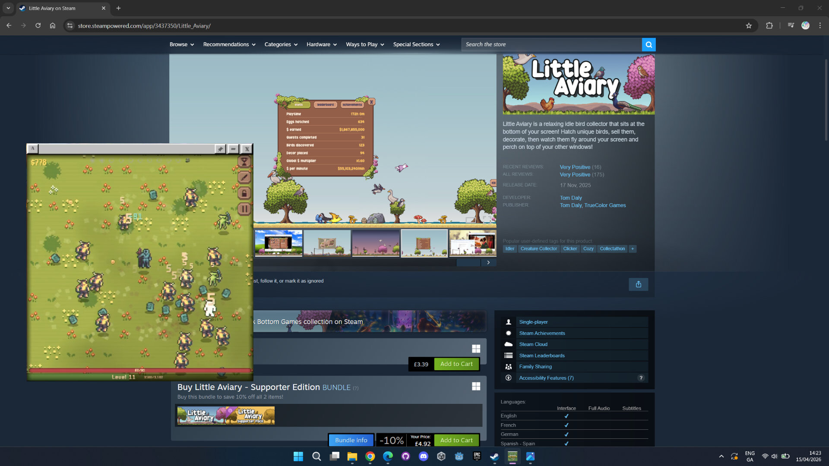Open the browser tab search dropdown
The image size is (829, 466).
pos(8,8)
